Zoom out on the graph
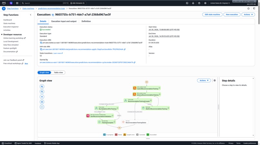Screen dimensions: 260x145 click(42, 92)
